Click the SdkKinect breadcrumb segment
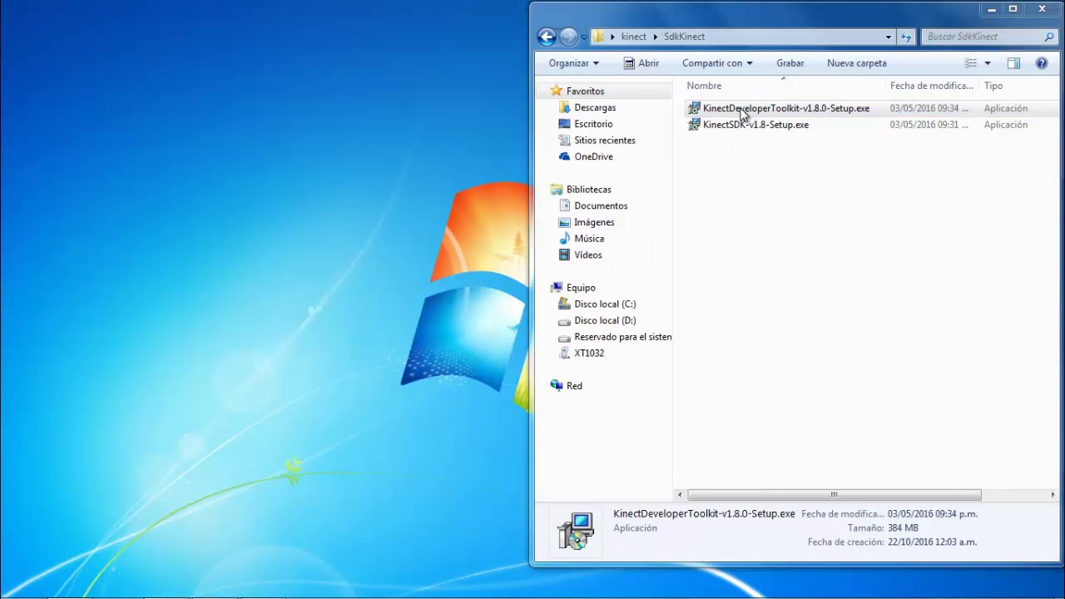The image size is (1065, 599). [x=684, y=37]
